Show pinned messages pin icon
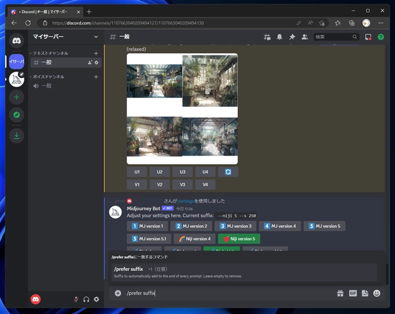 click(292, 37)
